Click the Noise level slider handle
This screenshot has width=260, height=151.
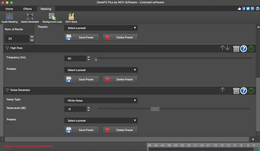(x=155, y=109)
